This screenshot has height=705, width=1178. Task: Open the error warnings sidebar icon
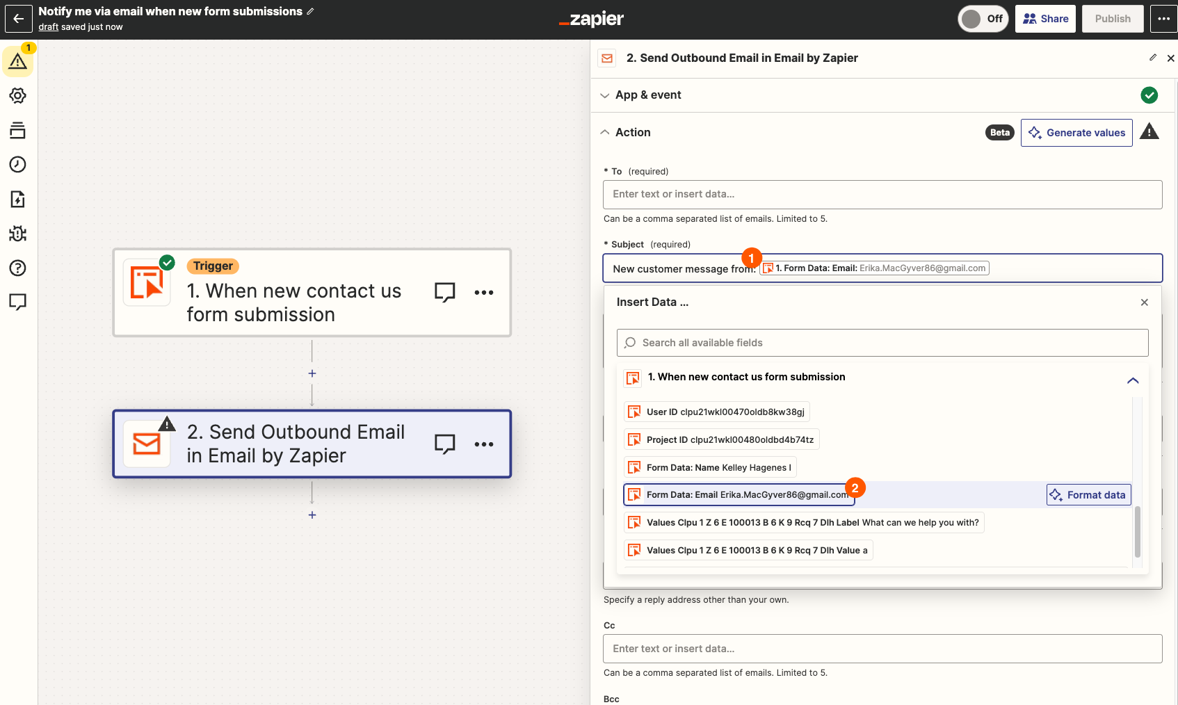tap(18, 61)
